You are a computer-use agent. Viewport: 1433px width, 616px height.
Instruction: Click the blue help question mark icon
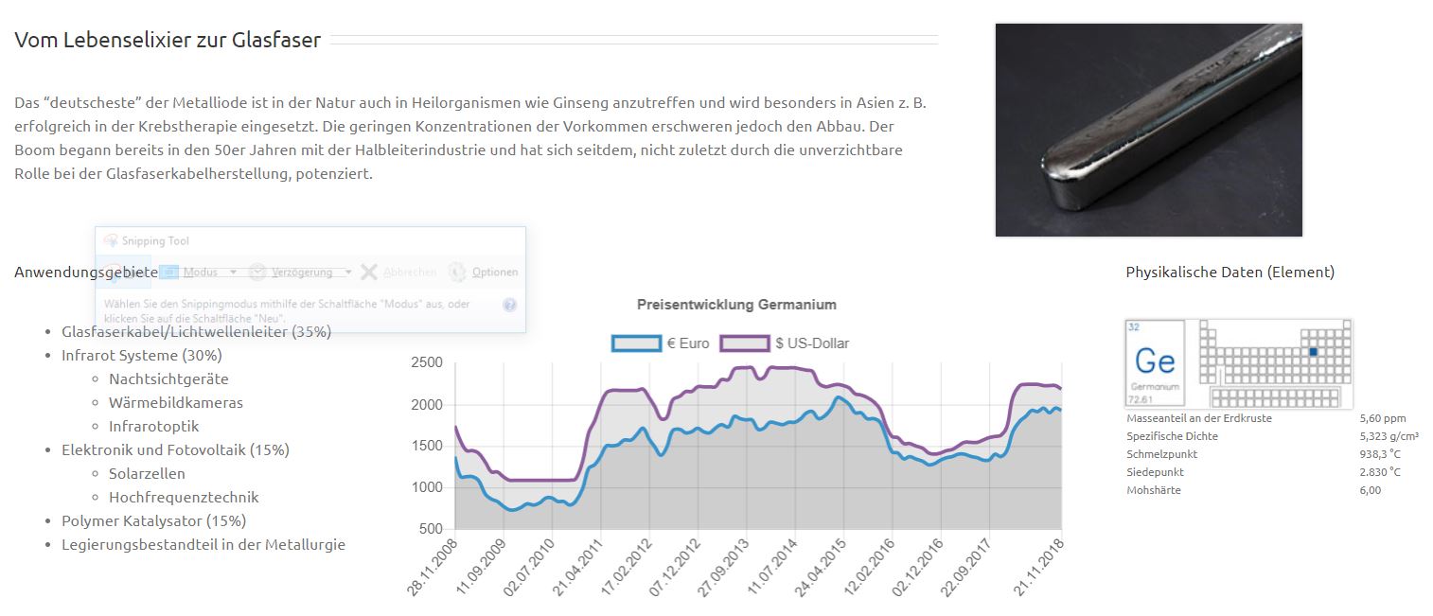pyautogui.click(x=510, y=305)
